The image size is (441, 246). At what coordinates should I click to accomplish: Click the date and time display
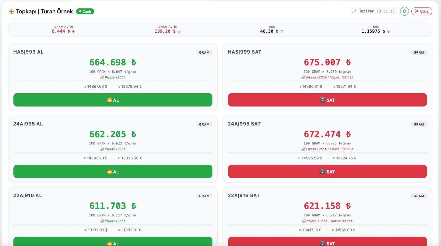point(373,11)
